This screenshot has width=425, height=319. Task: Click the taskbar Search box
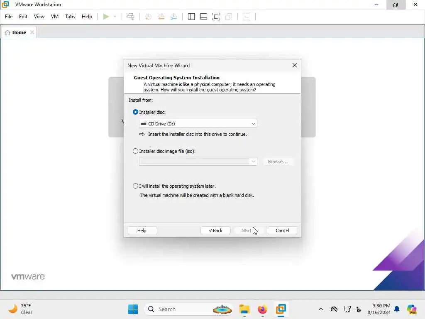pyautogui.click(x=189, y=309)
